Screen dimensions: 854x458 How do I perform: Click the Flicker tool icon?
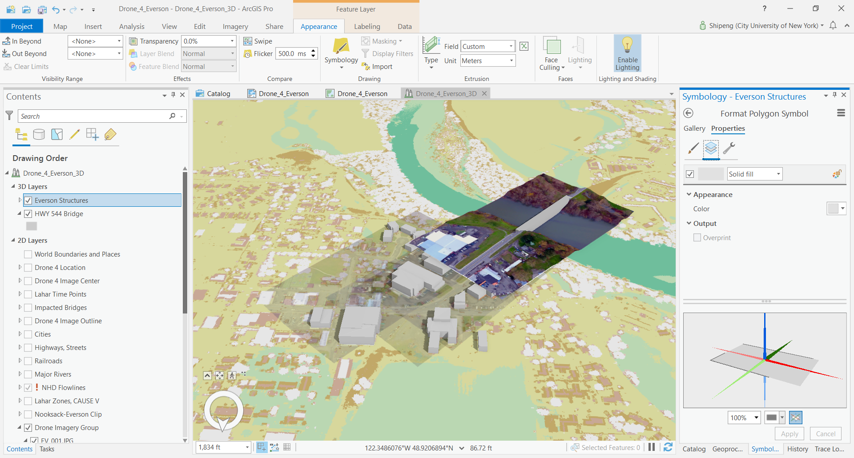(248, 54)
